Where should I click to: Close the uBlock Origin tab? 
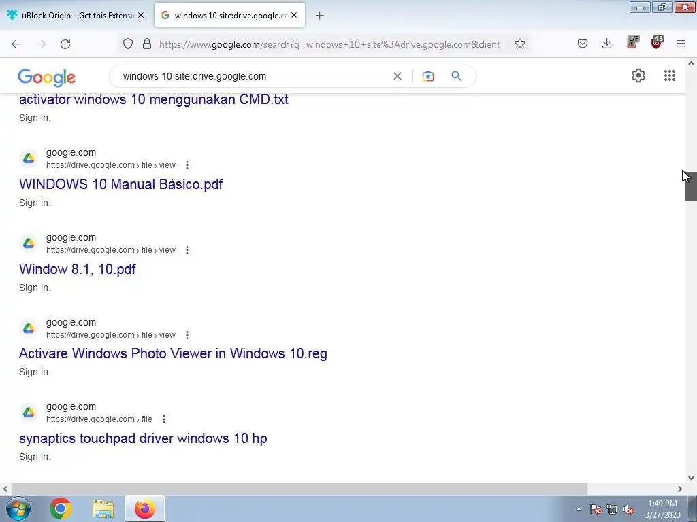coord(141,15)
